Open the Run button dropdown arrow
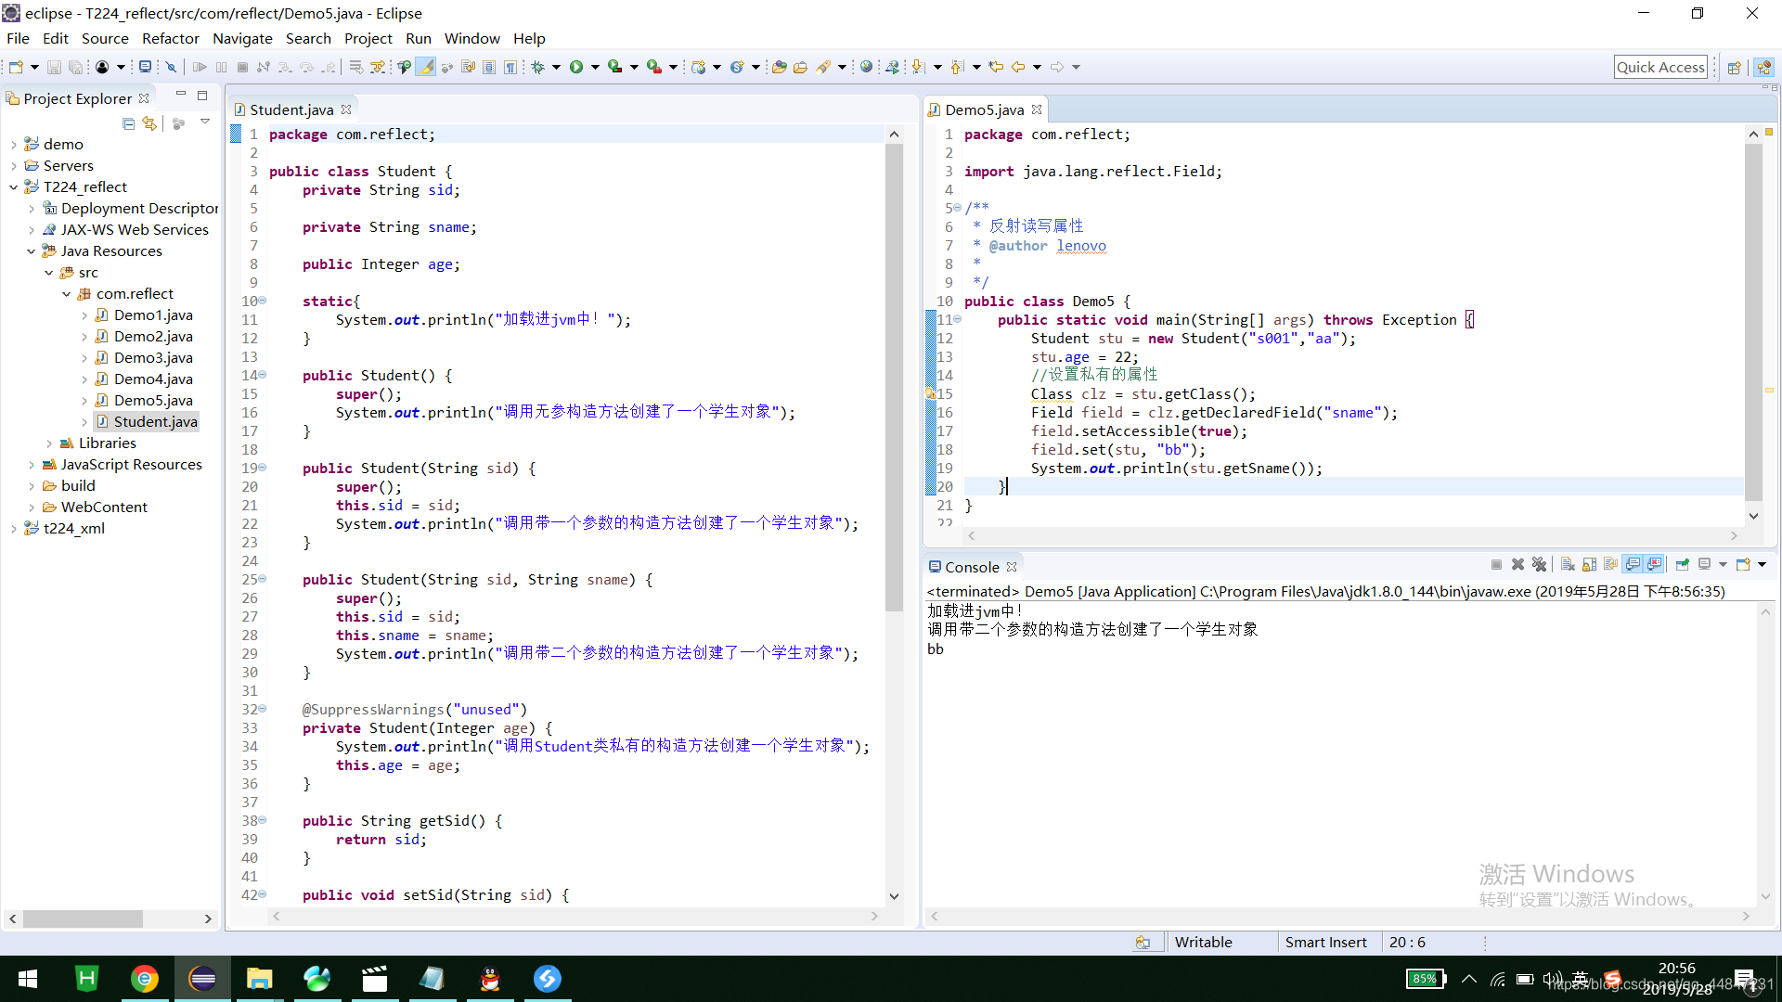The height and width of the screenshot is (1002, 1782). coord(594,67)
